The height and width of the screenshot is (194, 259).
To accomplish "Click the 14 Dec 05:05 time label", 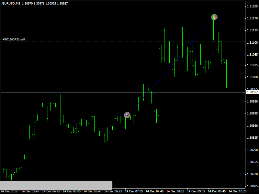I will [72, 191].
